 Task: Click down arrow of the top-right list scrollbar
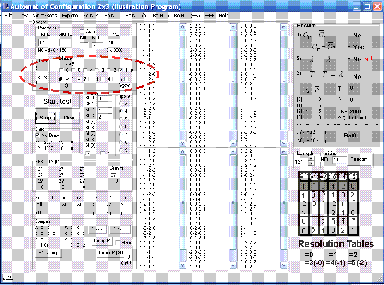(x=284, y=143)
